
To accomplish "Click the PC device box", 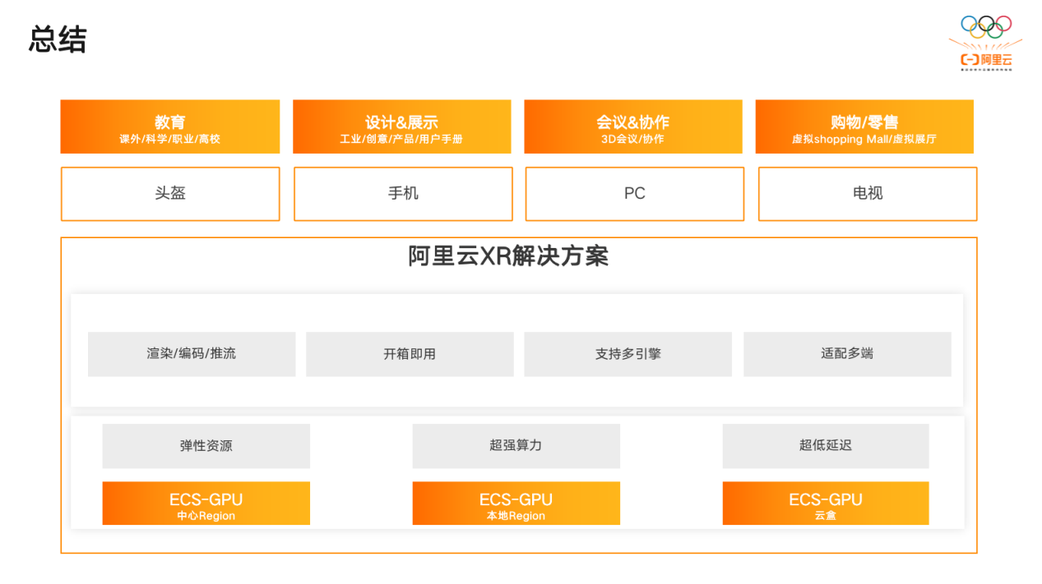I will pyautogui.click(x=635, y=194).
